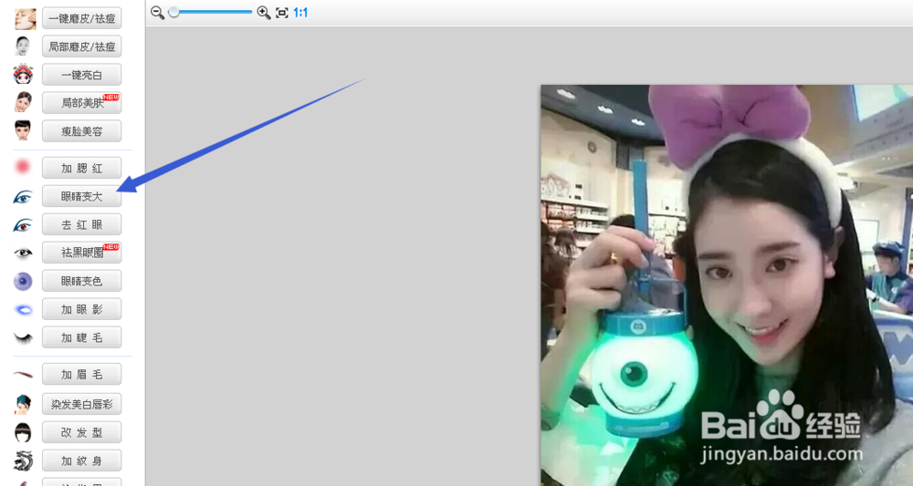Click the grayscale face icon beside 局部磨皮/祛痘
Image resolution: width=913 pixels, height=486 pixels.
(x=23, y=46)
